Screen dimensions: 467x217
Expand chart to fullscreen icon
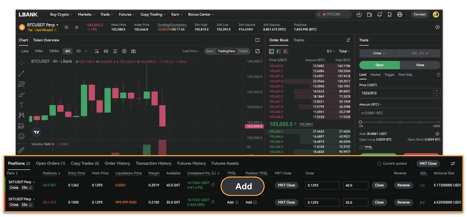257,51
